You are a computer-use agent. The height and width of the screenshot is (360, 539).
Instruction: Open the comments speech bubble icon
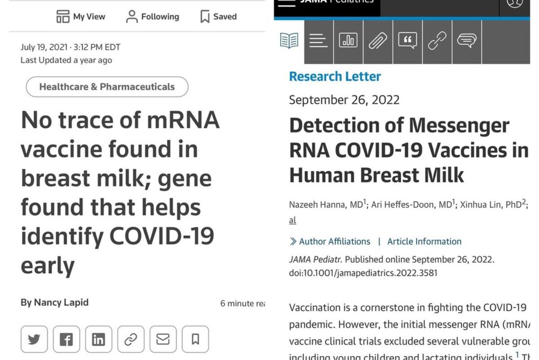pos(467,41)
